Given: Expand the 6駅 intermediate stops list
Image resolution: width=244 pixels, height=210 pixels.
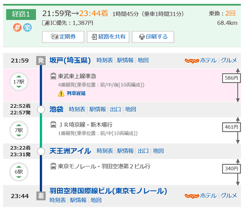Looking at the screenshot, I should point(19,171).
